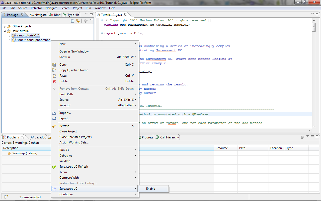Switch to the Navigator tab

[x=38, y=15]
